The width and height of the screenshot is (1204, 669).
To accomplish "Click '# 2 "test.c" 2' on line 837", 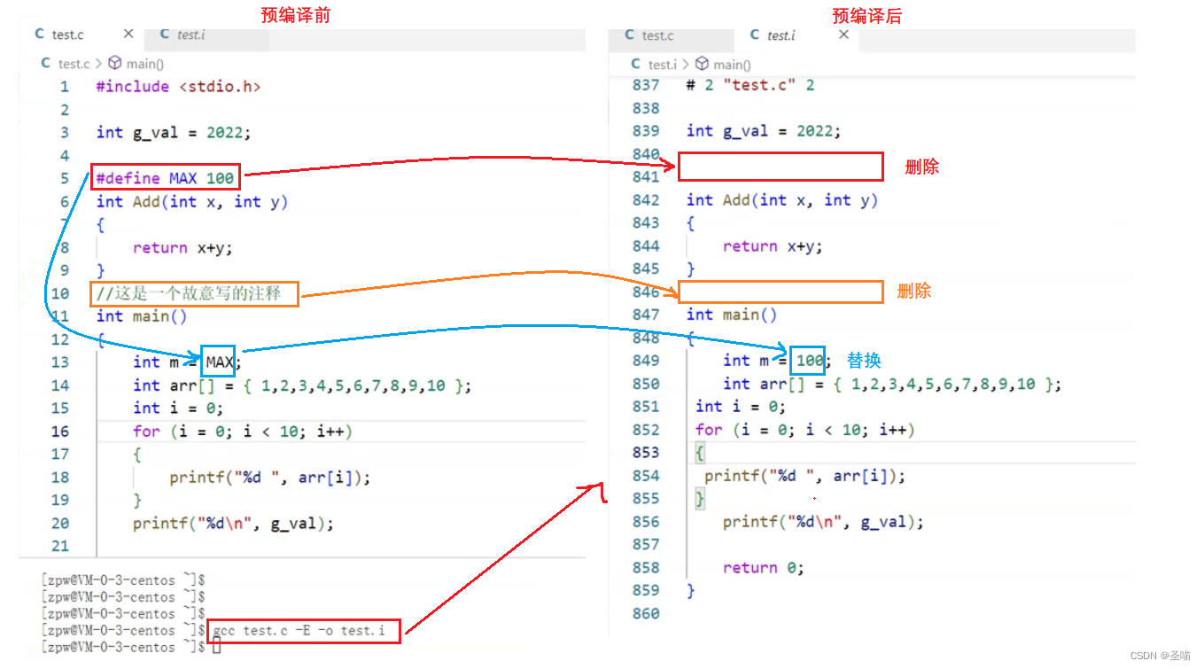I will coord(750,85).
